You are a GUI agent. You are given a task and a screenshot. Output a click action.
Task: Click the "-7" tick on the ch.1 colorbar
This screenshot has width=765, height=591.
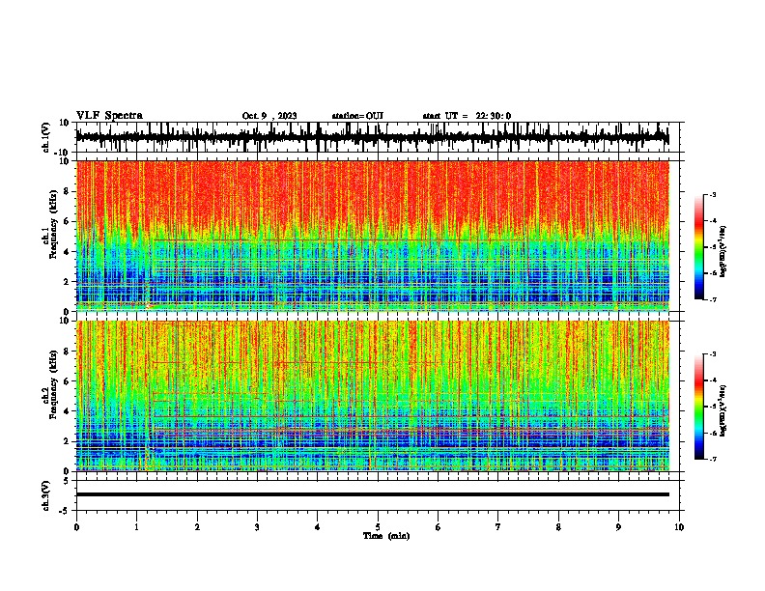712,299
